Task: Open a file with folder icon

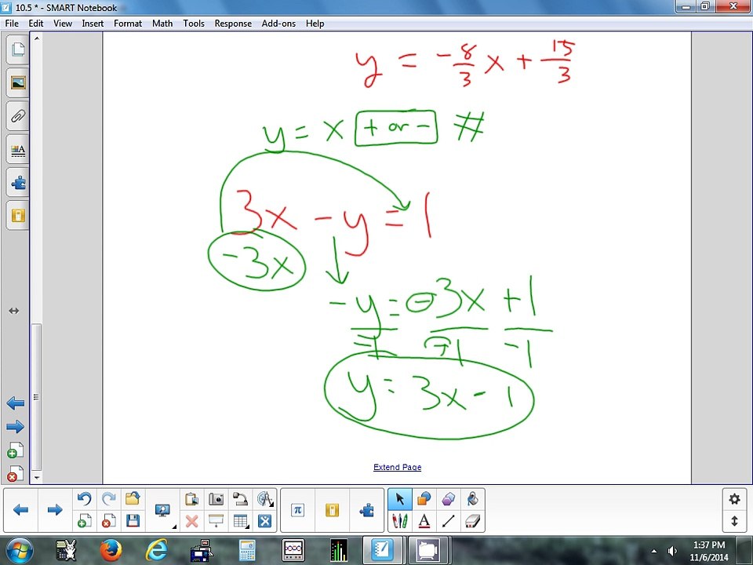Action: [x=133, y=499]
